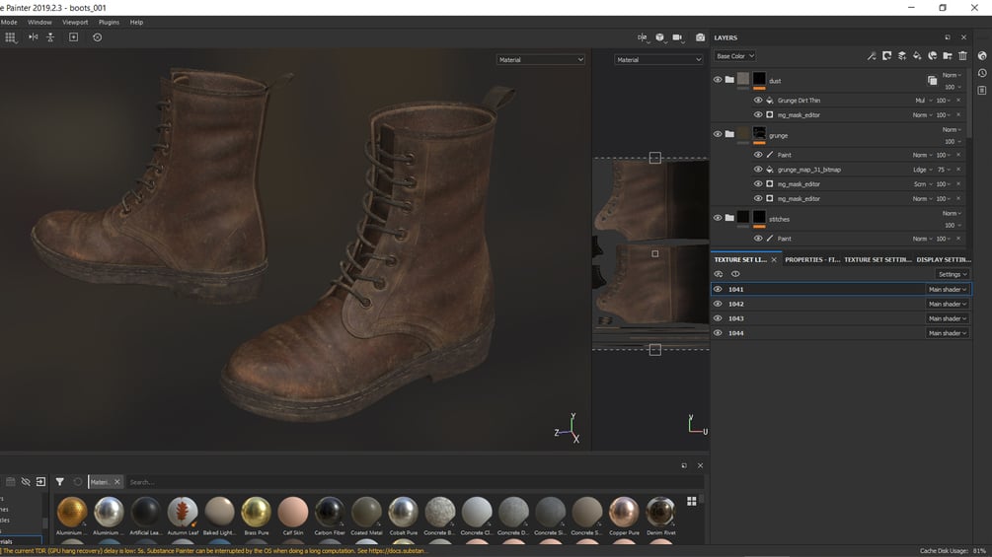The width and height of the screenshot is (992, 557).
Task: Hide texture set 1042
Action: 718,304
